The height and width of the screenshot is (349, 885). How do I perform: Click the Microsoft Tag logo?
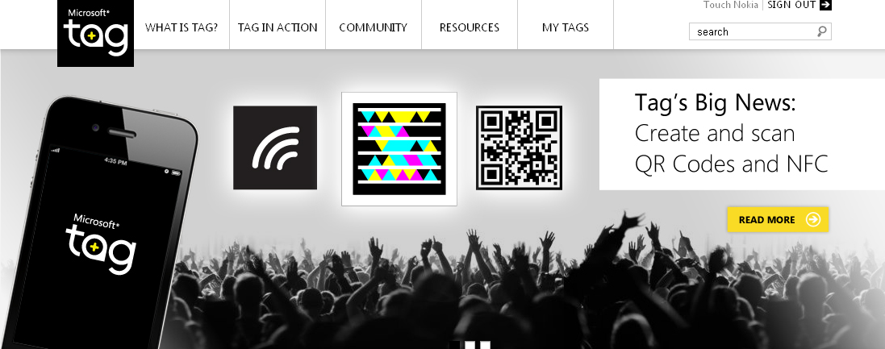[95, 33]
